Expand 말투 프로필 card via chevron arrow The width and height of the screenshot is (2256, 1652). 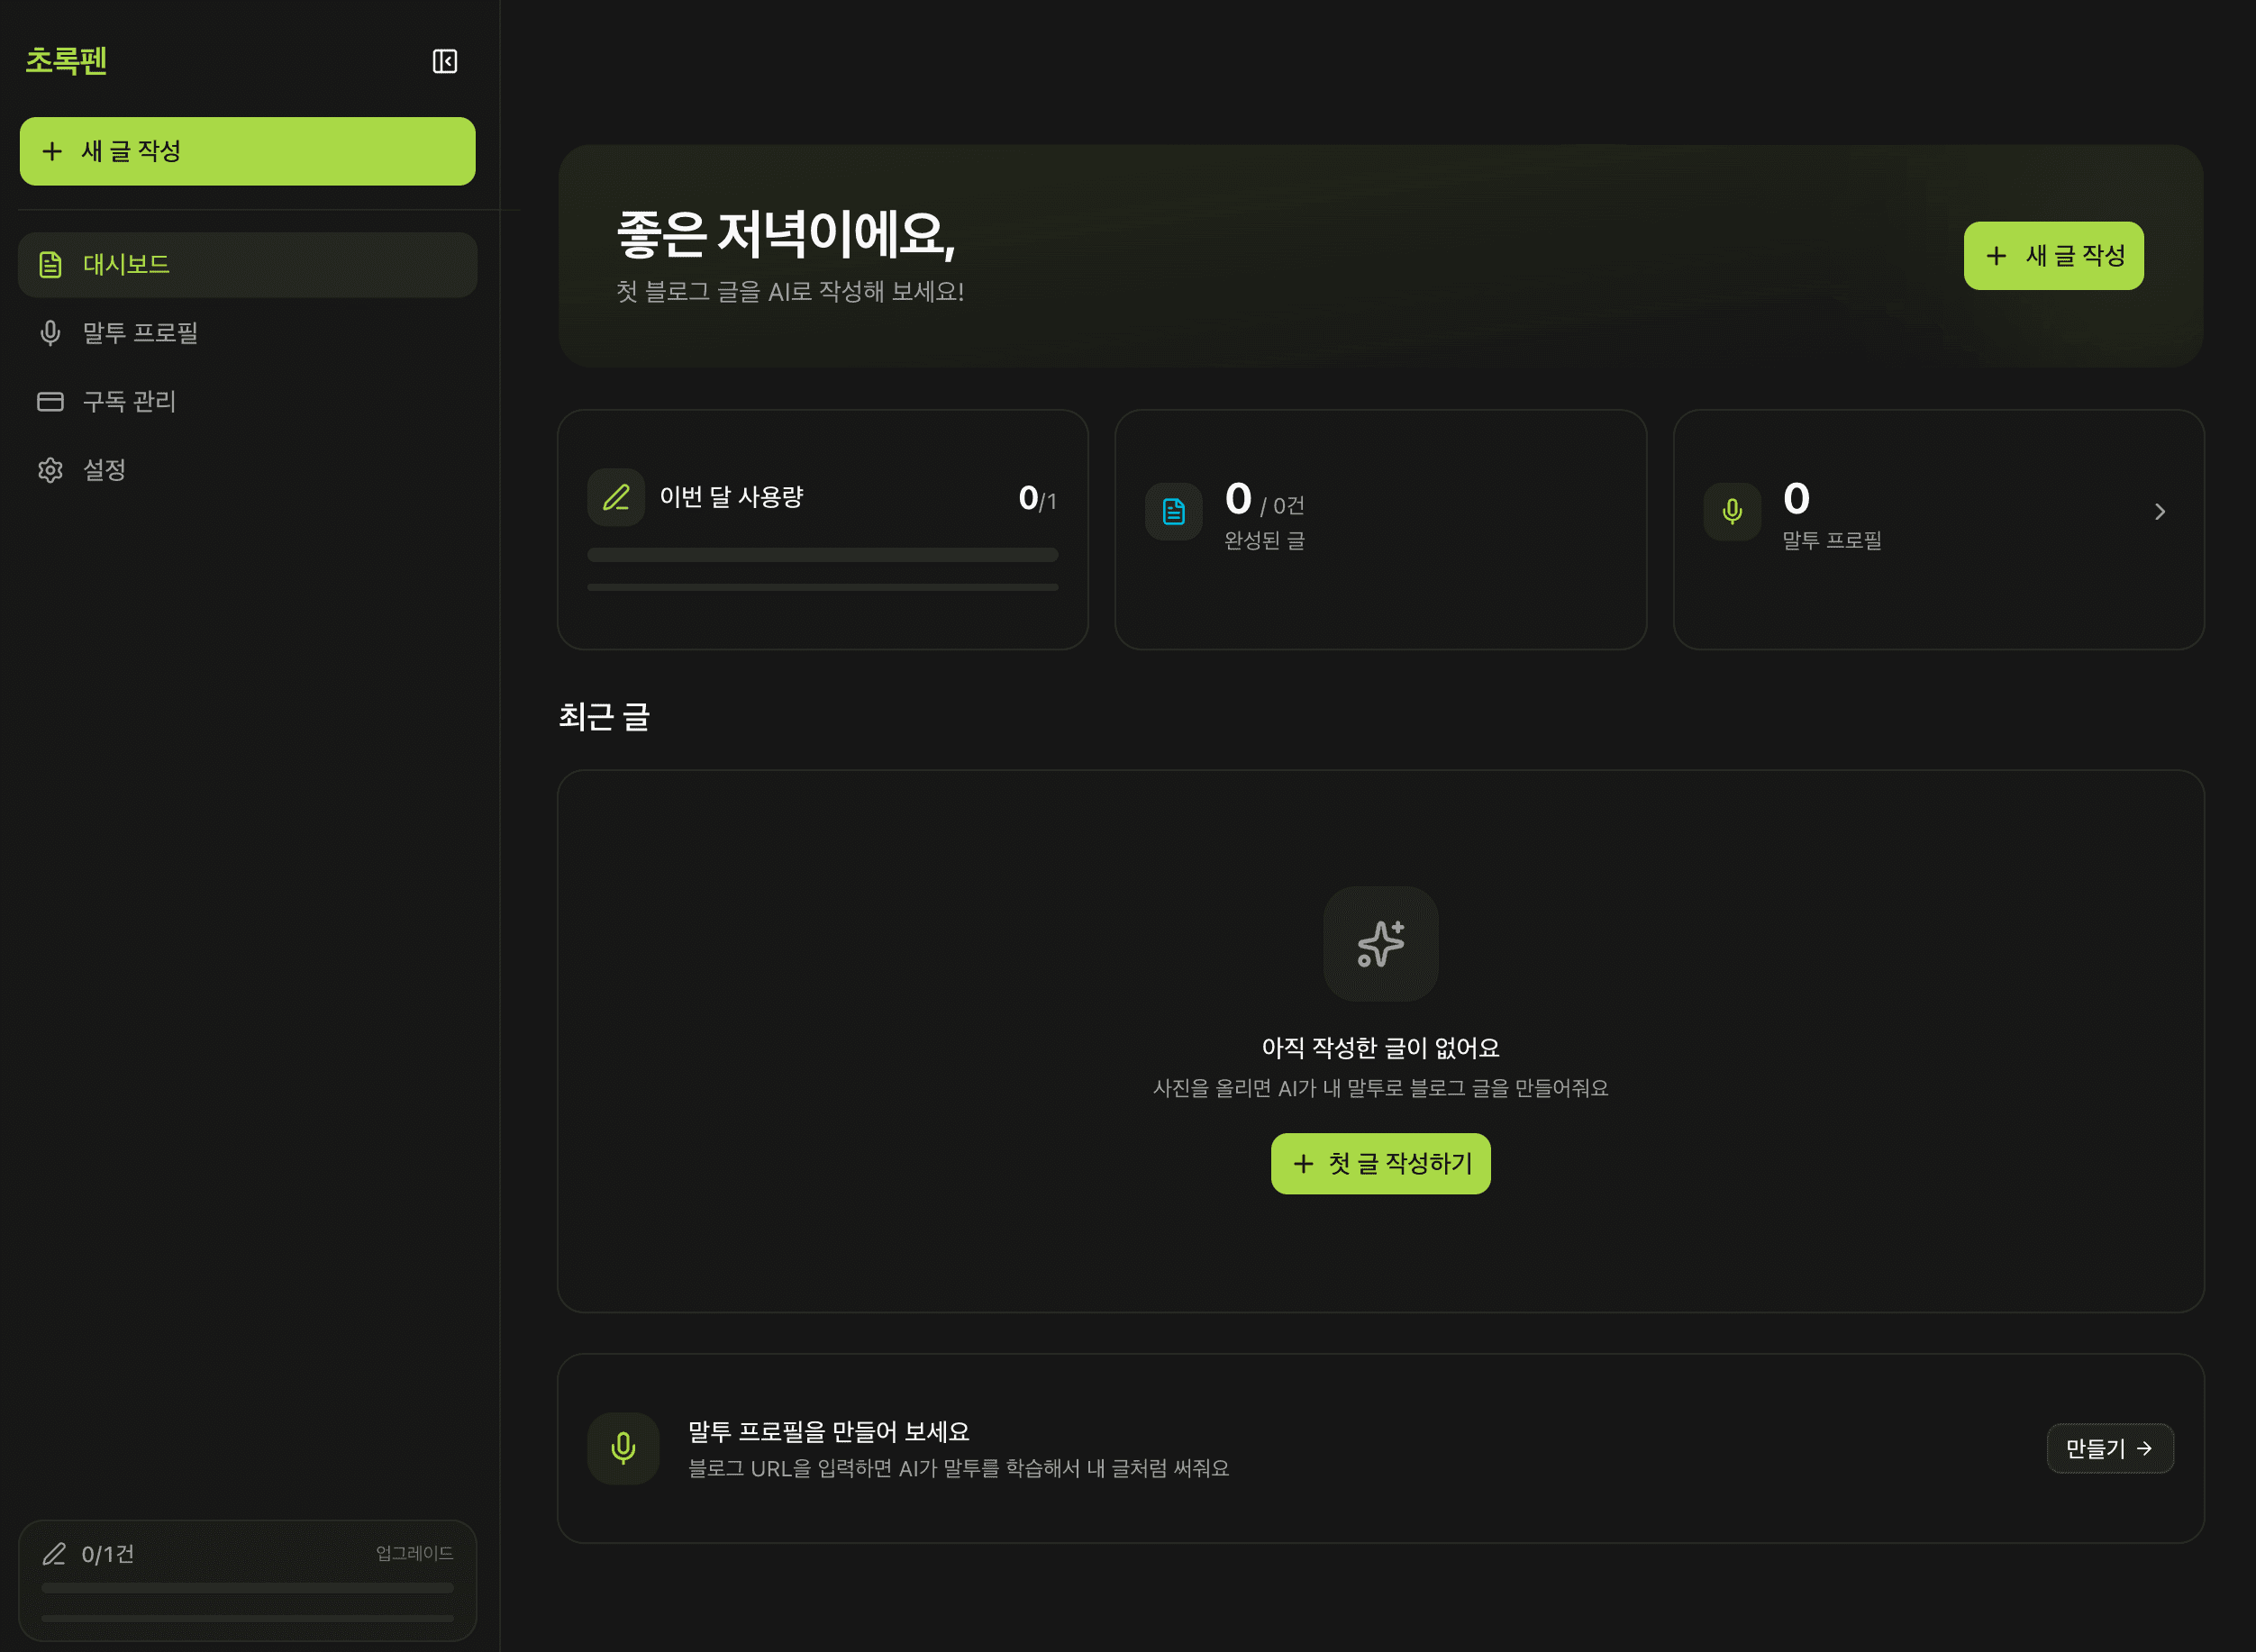(x=2159, y=512)
